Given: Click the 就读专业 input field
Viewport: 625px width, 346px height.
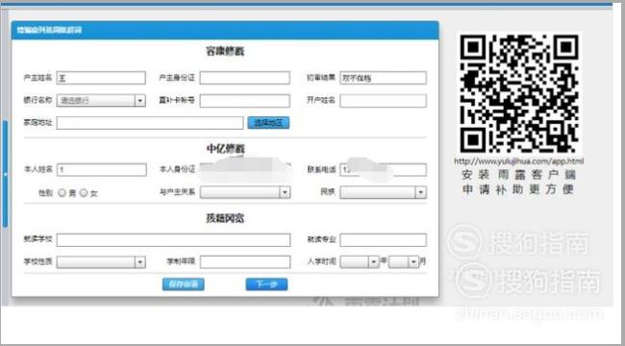Looking at the screenshot, I should [x=383, y=240].
